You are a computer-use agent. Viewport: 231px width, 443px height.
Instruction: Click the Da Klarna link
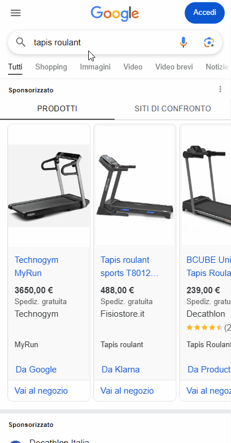120,370
